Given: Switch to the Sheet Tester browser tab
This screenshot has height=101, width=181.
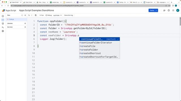Looking at the screenshot, I should click(29, 2).
